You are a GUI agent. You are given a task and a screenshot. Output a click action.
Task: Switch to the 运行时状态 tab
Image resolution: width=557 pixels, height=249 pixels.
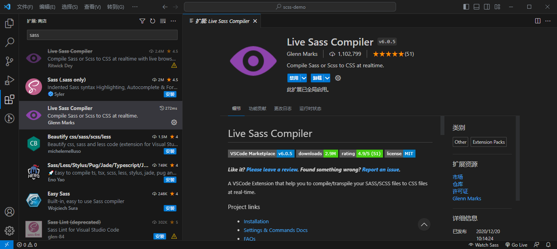pyautogui.click(x=310, y=108)
